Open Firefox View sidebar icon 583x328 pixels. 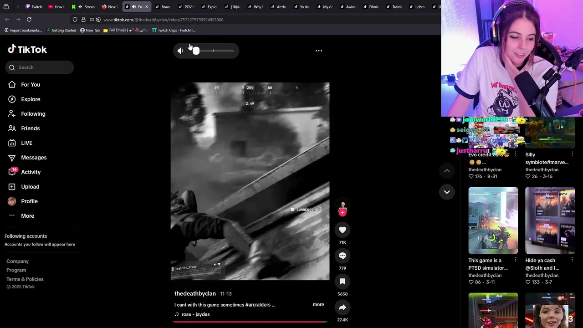point(6,7)
